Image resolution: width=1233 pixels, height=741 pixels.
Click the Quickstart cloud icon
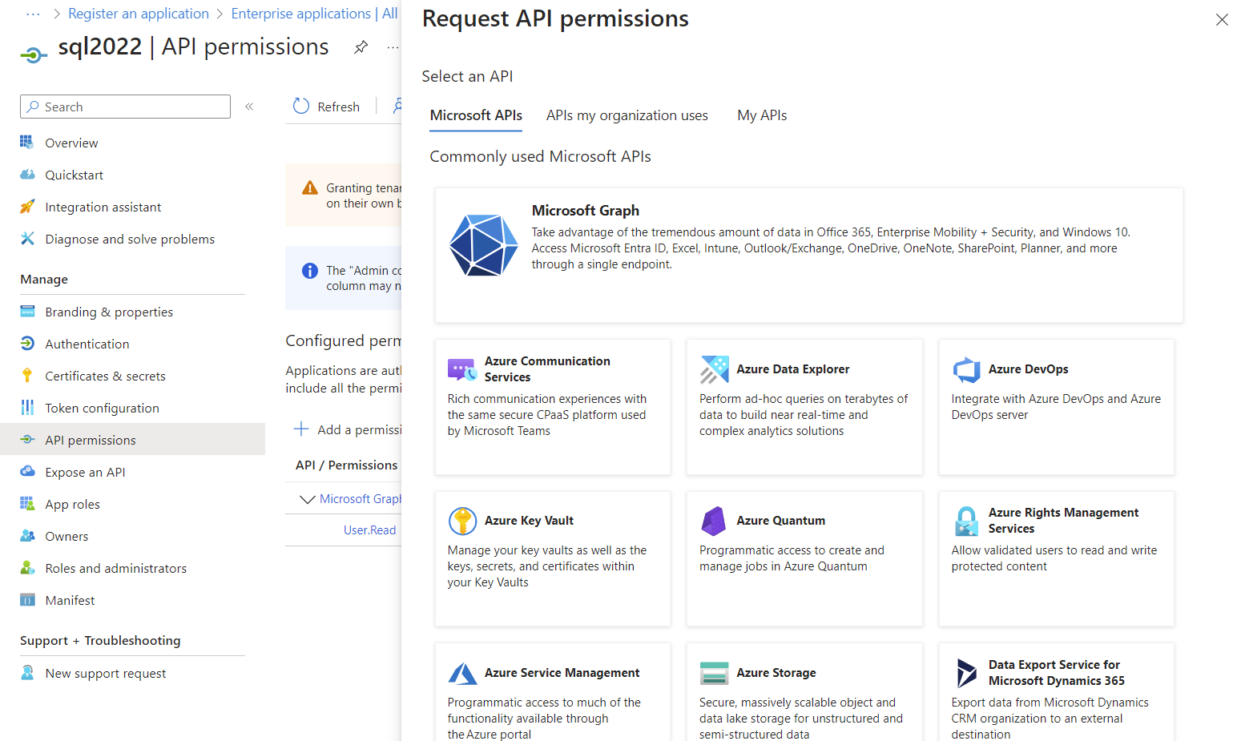coord(27,174)
